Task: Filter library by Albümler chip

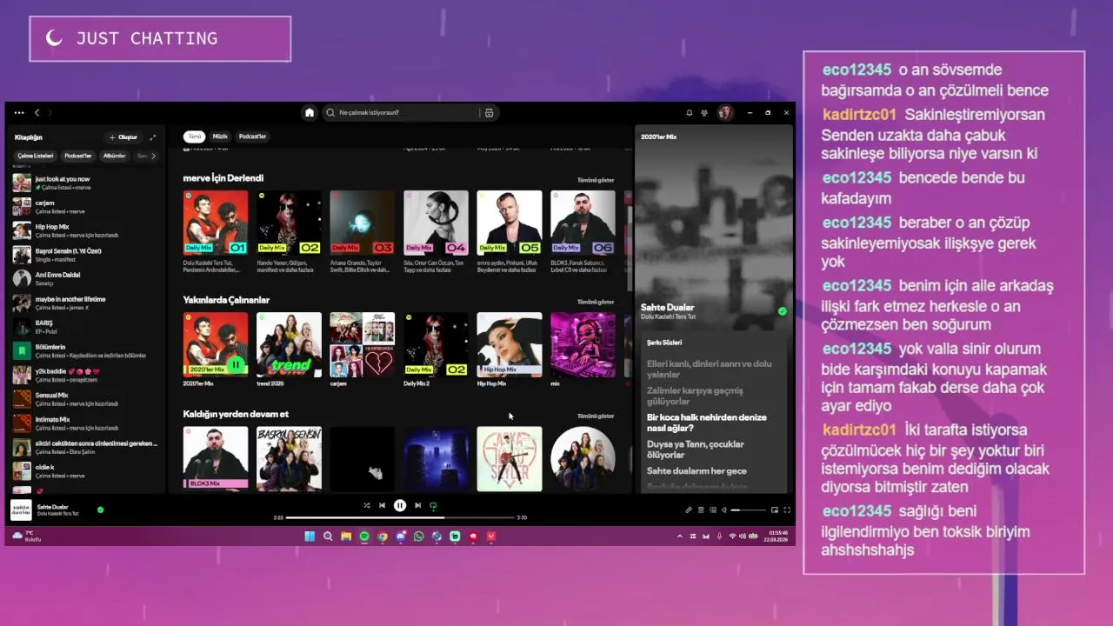Action: click(115, 156)
